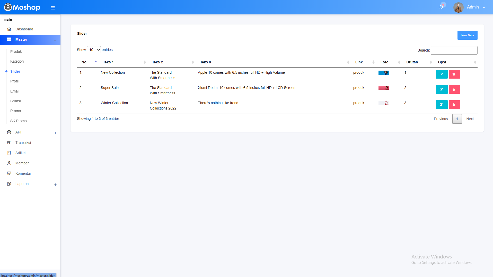Open the Lokasi submenu item
Image resolution: width=493 pixels, height=277 pixels.
point(15,101)
